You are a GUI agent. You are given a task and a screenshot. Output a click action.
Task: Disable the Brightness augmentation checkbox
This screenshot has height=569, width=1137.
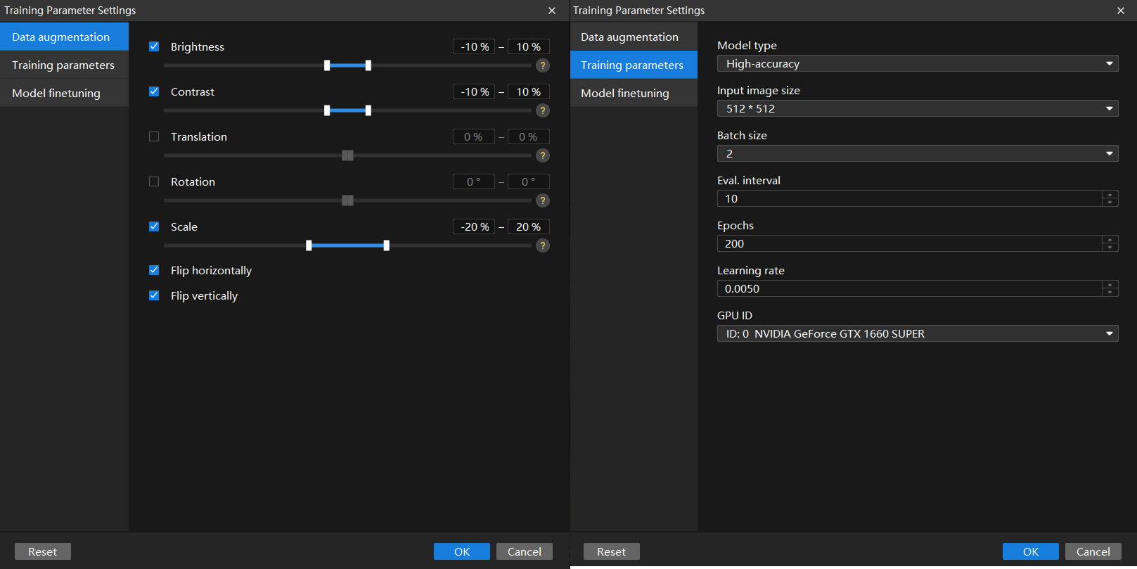[154, 46]
